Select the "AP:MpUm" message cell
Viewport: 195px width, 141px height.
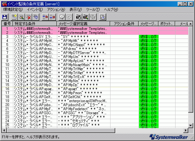coord(84,57)
